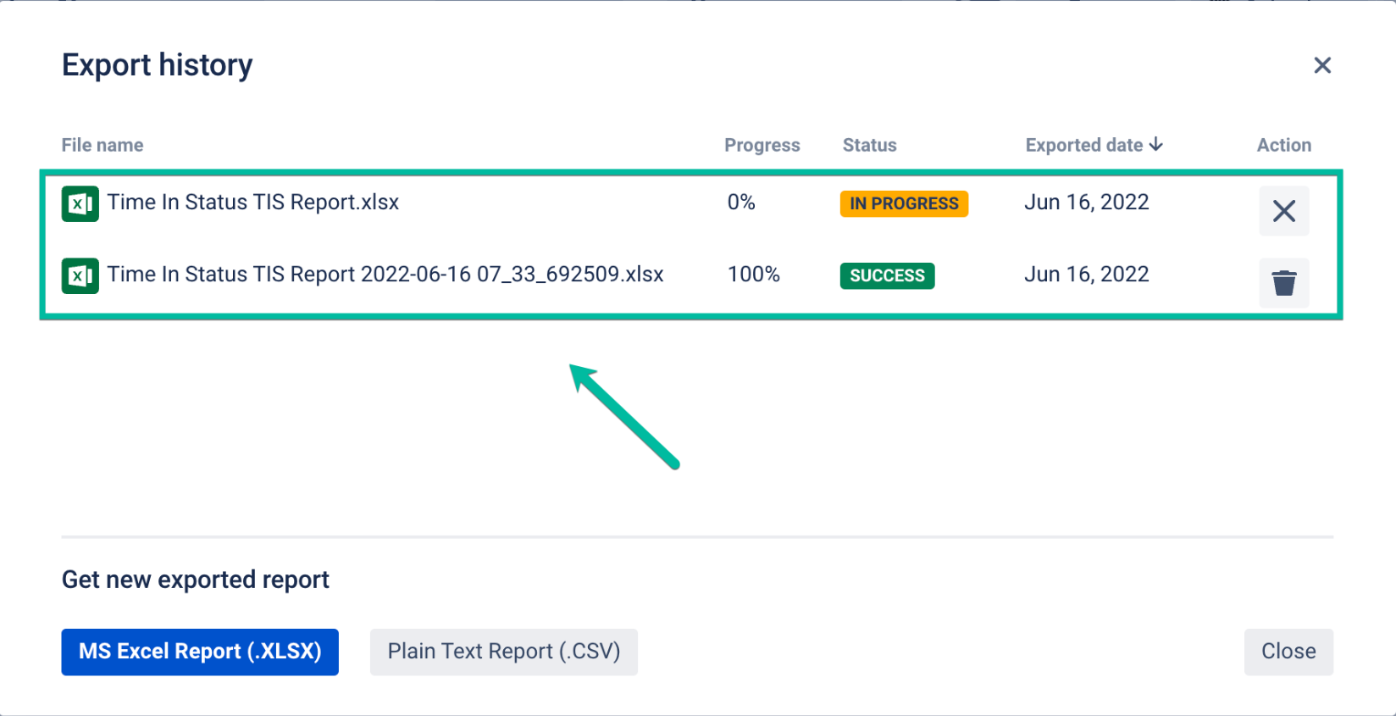Sort the list by the Status column header

pos(869,145)
